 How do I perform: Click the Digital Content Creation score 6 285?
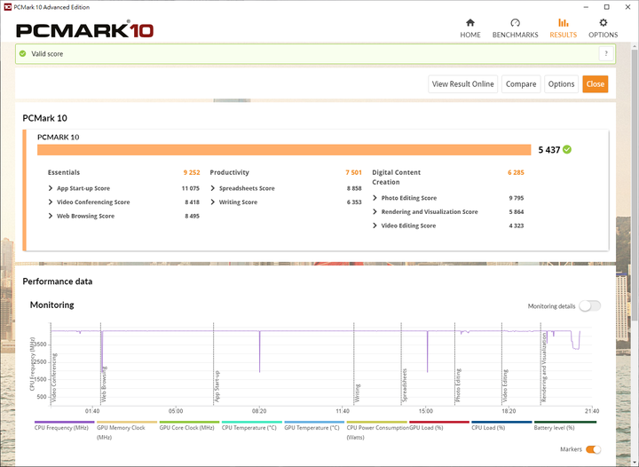coord(516,172)
